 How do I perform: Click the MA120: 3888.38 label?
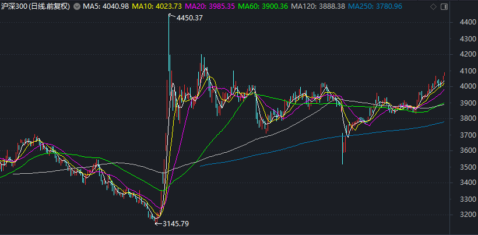(x=318, y=6)
